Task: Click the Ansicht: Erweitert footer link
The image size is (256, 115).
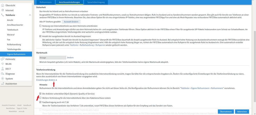Action: [9, 105]
